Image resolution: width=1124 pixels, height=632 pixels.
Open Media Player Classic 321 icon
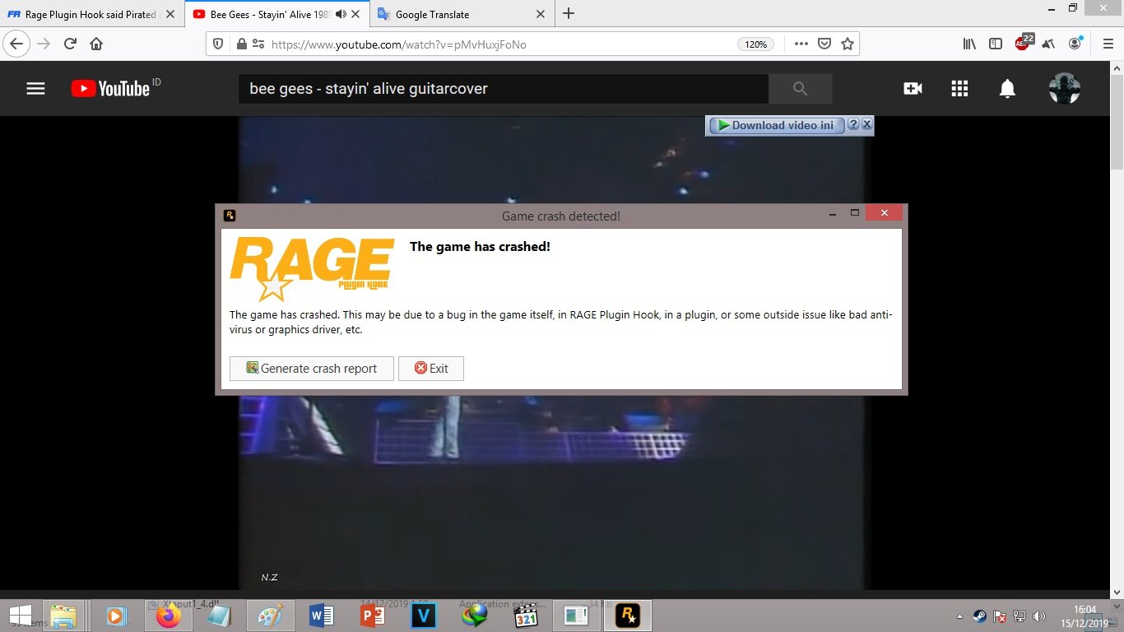point(526,616)
